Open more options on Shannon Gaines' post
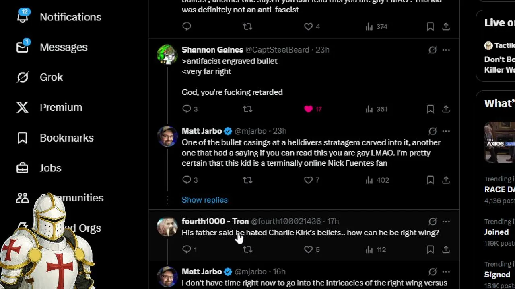The width and height of the screenshot is (515, 289). 446,50
